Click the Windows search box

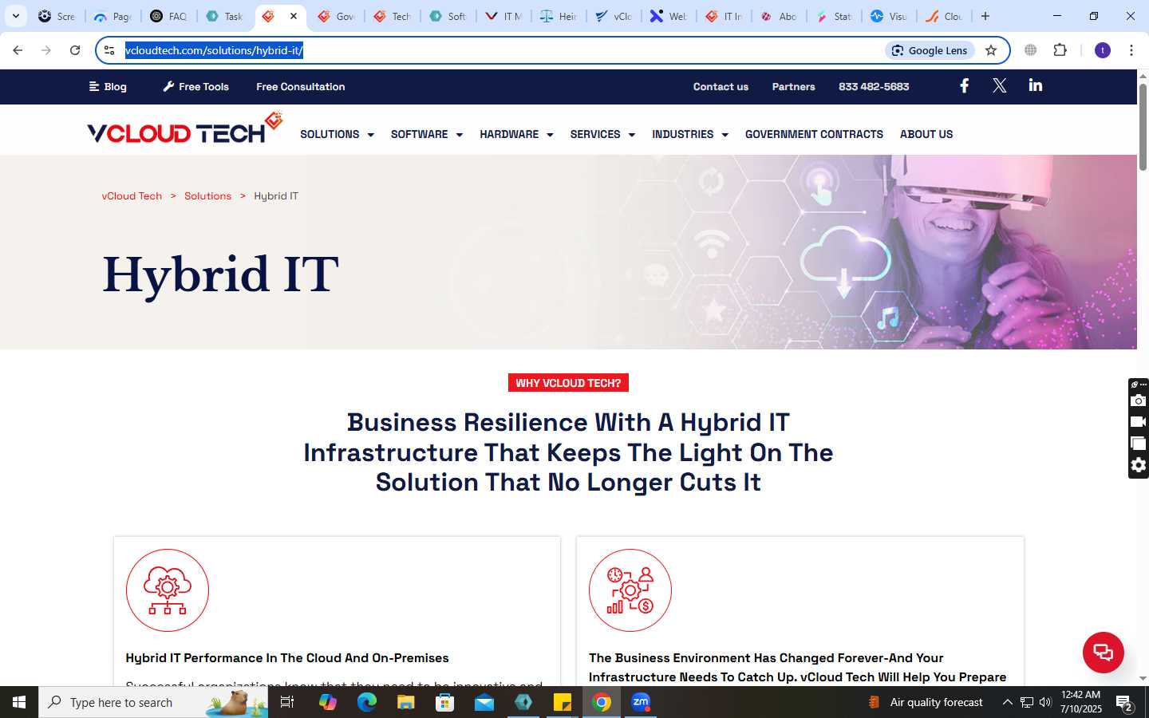pos(153,702)
